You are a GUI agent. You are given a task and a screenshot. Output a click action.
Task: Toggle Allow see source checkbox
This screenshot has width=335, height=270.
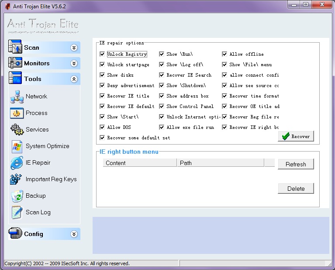coord(224,85)
